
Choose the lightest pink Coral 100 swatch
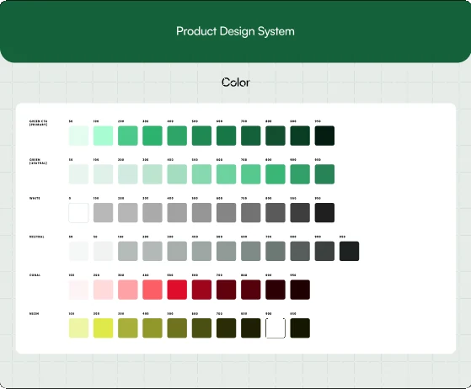point(78,290)
